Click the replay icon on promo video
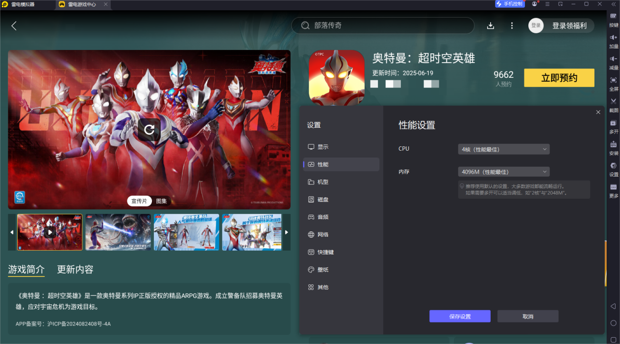The height and width of the screenshot is (344, 620). click(x=149, y=129)
